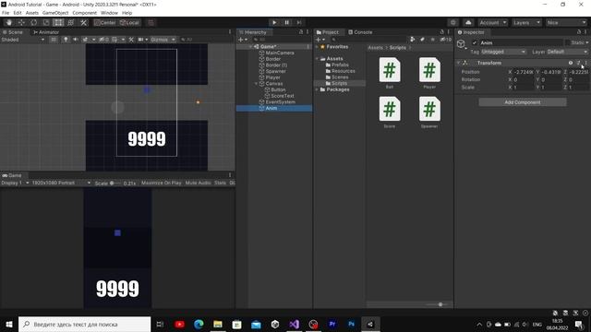The height and width of the screenshot is (332, 591).
Task: Select EventSystem in Hierarchy
Action: coord(280,102)
